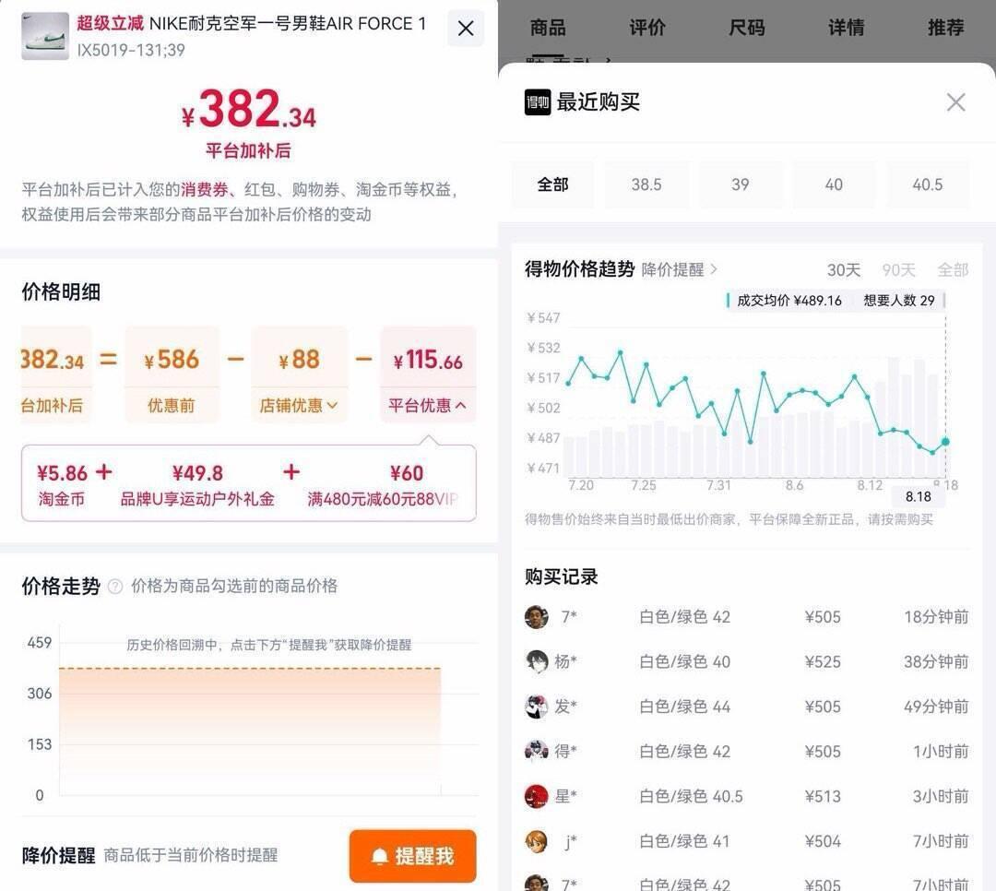This screenshot has width=996, height=891.
Task: Tap the 18分钟前 purchase record time
Action: click(936, 616)
